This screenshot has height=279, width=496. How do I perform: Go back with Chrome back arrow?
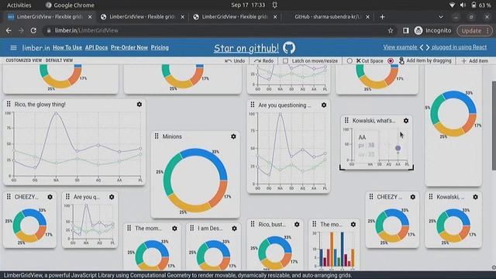[9, 31]
